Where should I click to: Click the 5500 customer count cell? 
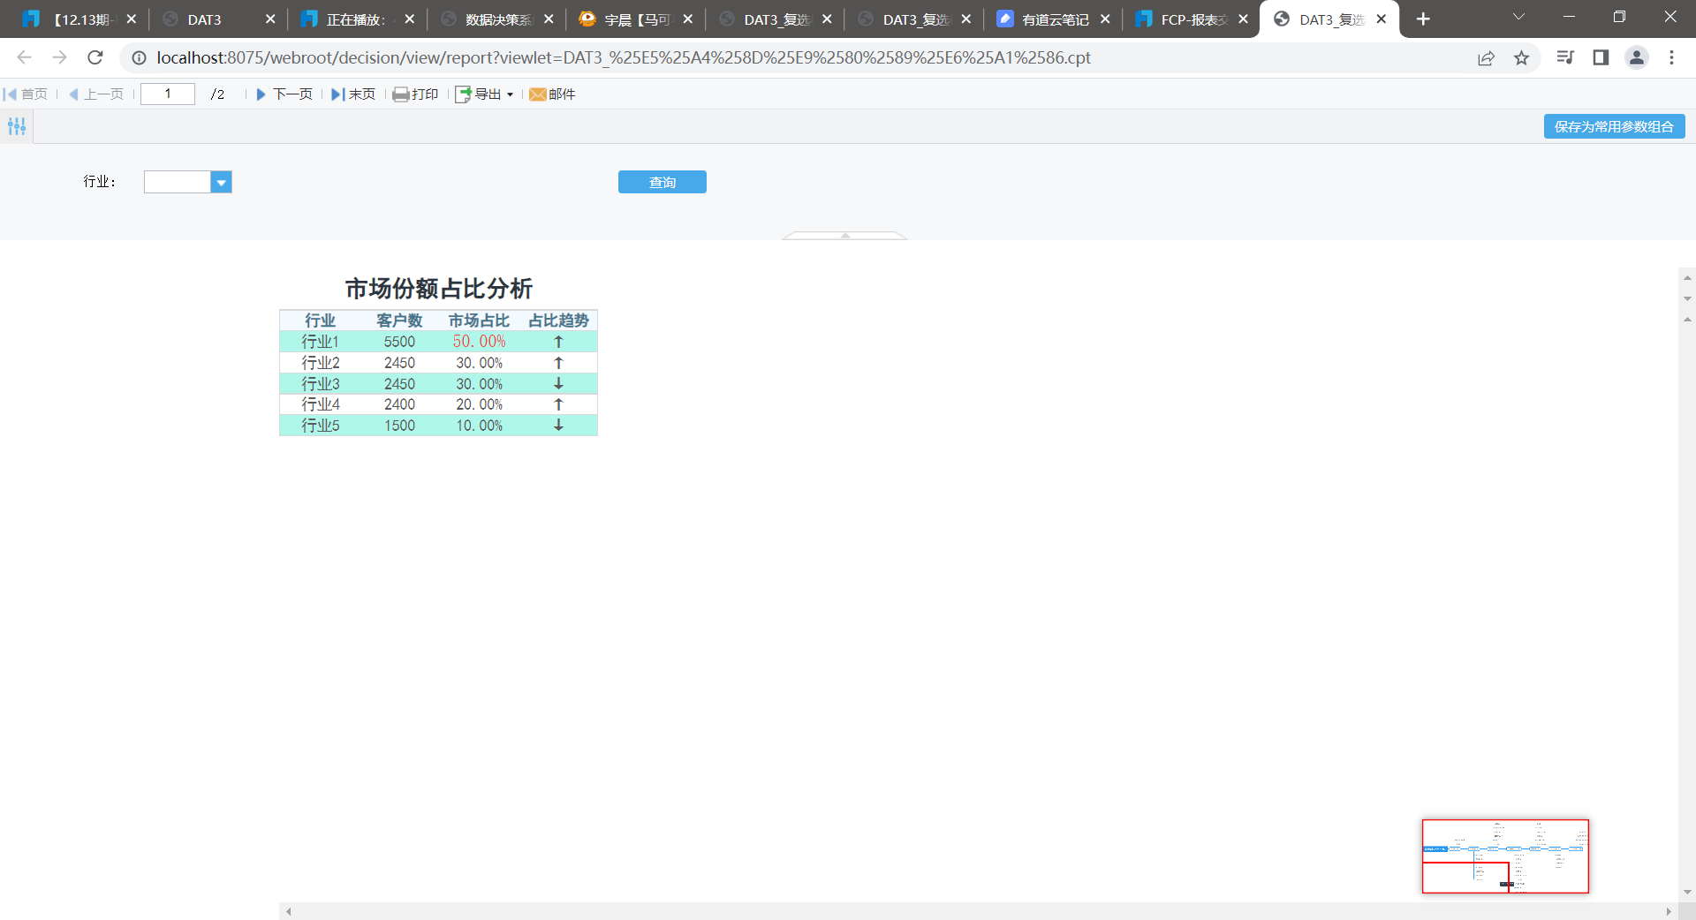pos(399,342)
